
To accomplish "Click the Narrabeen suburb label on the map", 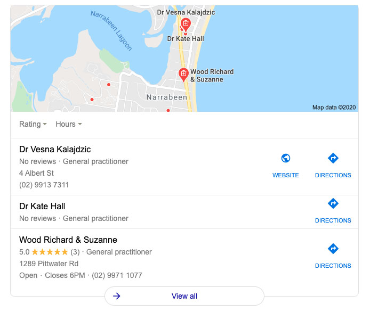I will [x=166, y=97].
